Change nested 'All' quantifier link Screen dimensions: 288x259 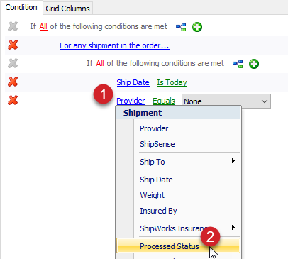coord(100,63)
